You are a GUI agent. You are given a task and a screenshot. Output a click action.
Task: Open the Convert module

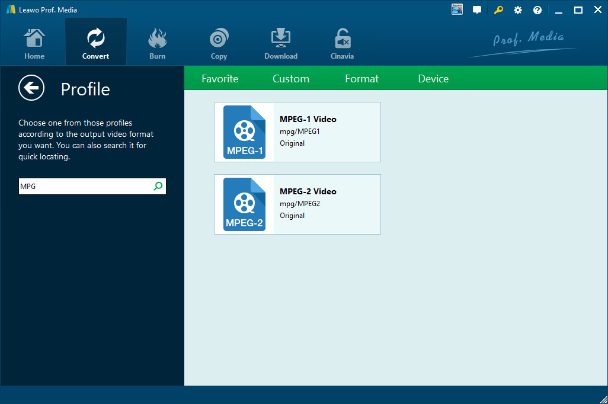pyautogui.click(x=95, y=44)
